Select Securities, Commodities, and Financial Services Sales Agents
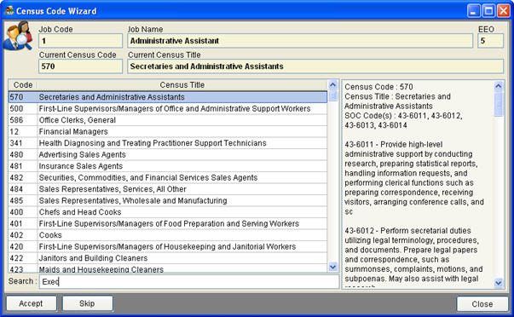 (168, 177)
